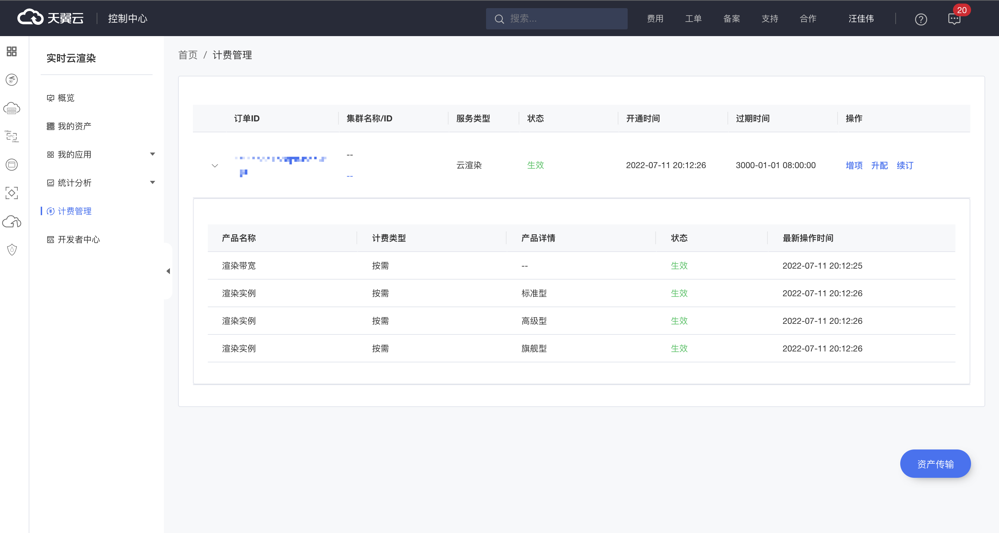Click expiry time 3000-01-01 08:00:00

776,165
